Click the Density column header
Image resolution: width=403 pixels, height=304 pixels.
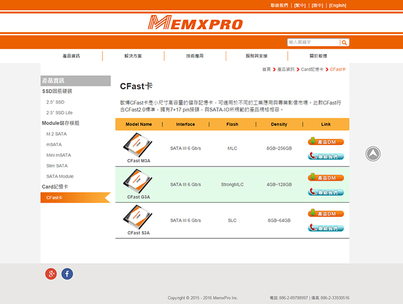(x=279, y=124)
